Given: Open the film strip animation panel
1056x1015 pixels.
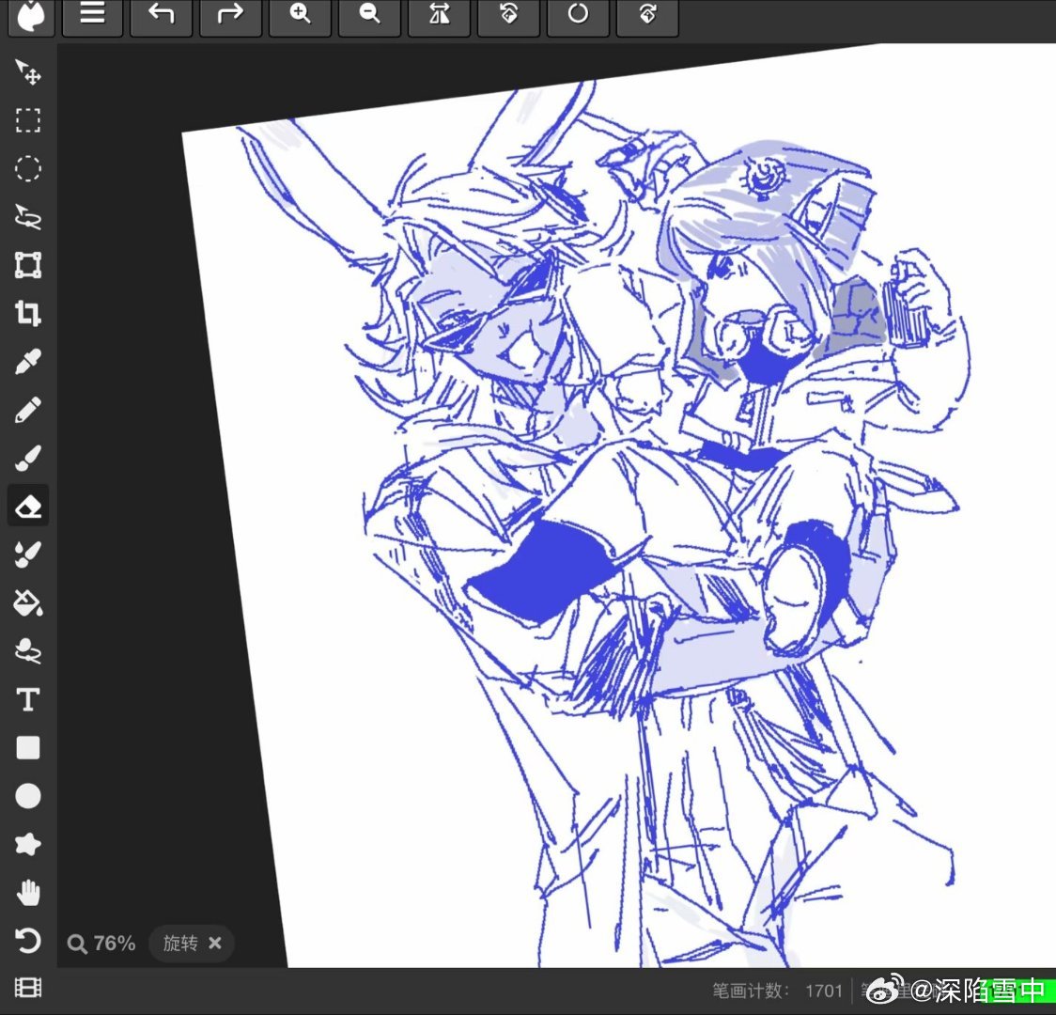Looking at the screenshot, I should (27, 988).
